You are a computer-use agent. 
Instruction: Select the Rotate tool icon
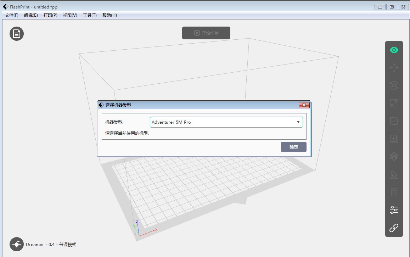pyautogui.click(x=394, y=85)
